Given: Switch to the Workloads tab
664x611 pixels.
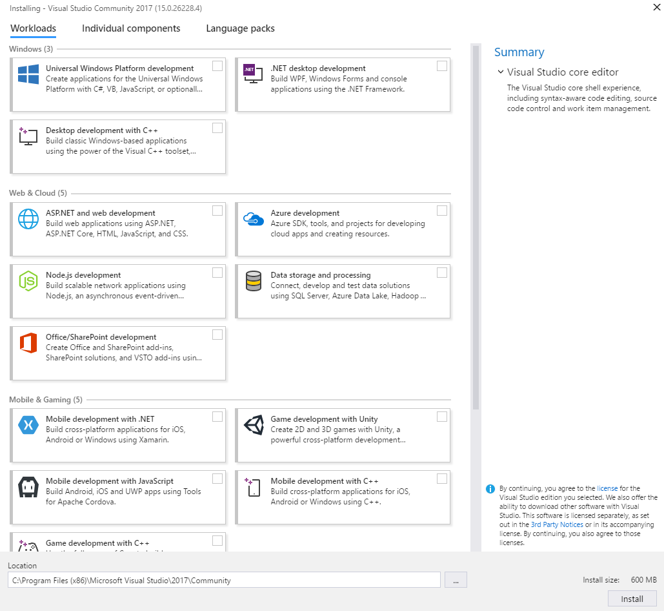Looking at the screenshot, I should click(x=33, y=28).
